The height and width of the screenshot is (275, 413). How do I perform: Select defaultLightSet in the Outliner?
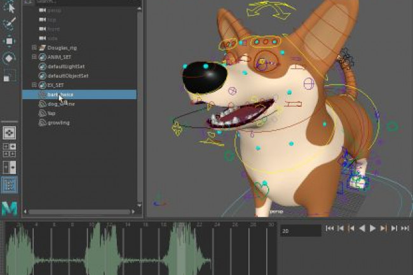coord(67,66)
